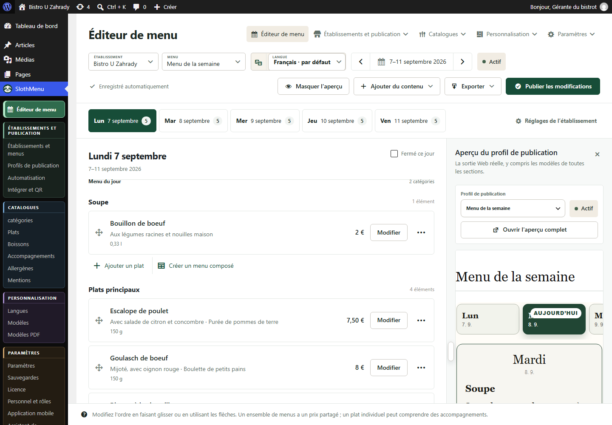Select the Mar 8 septembre tab

point(193,121)
